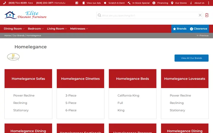
Task: Open the In Stock Special link
Action: point(141,3)
